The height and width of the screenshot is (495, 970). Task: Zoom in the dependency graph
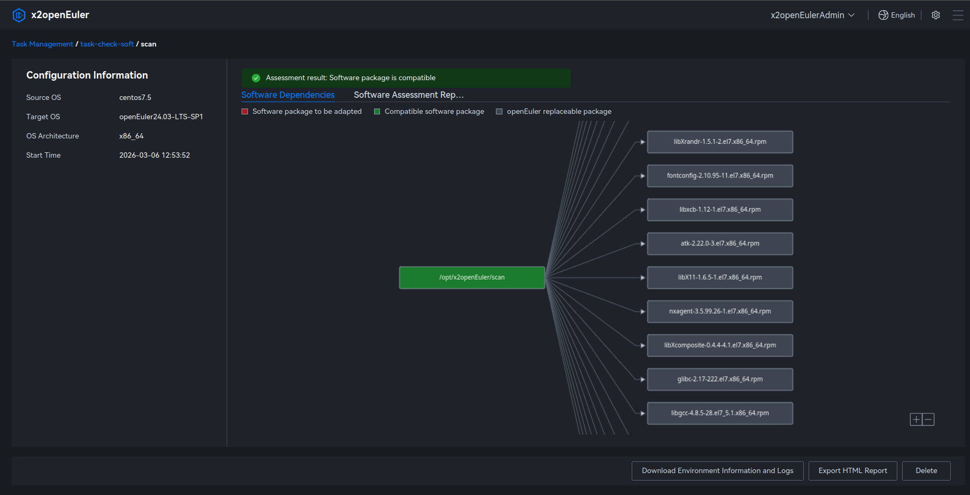coord(916,420)
